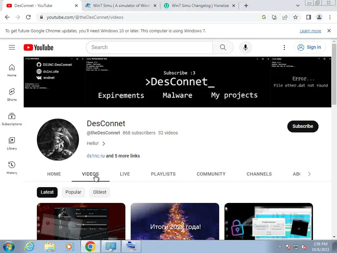Activate voice search microphone
337x253 pixels.
[x=245, y=47]
